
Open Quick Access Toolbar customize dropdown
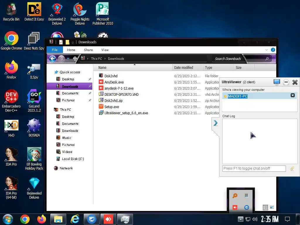point(73,42)
